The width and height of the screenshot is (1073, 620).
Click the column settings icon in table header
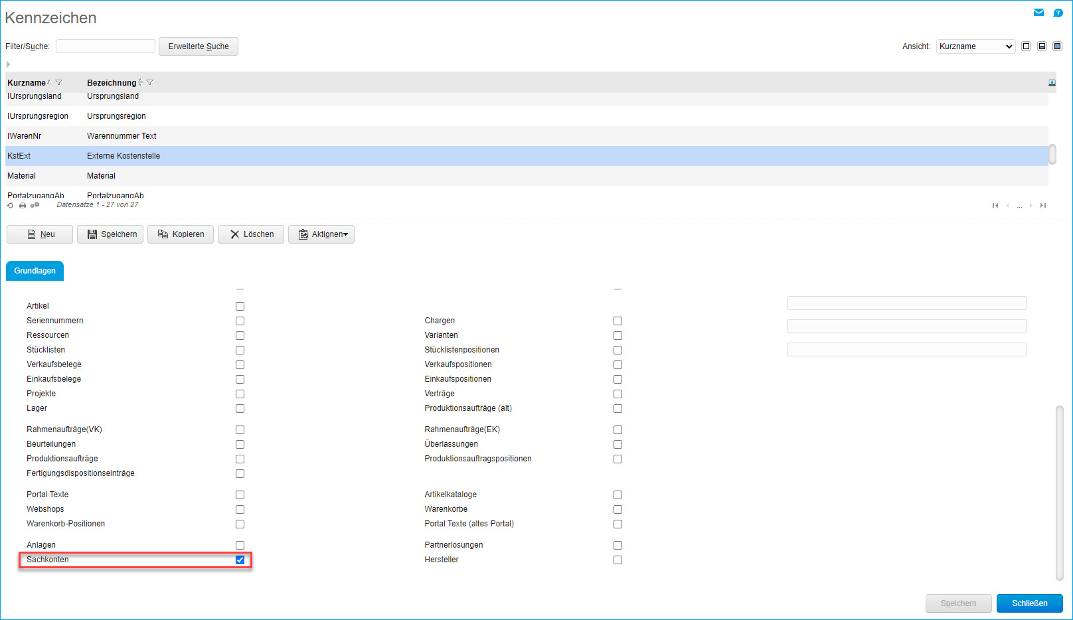(1052, 83)
